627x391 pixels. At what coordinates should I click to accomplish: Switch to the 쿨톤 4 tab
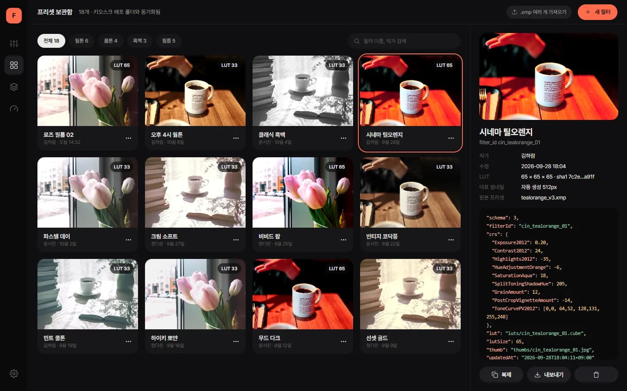click(111, 41)
